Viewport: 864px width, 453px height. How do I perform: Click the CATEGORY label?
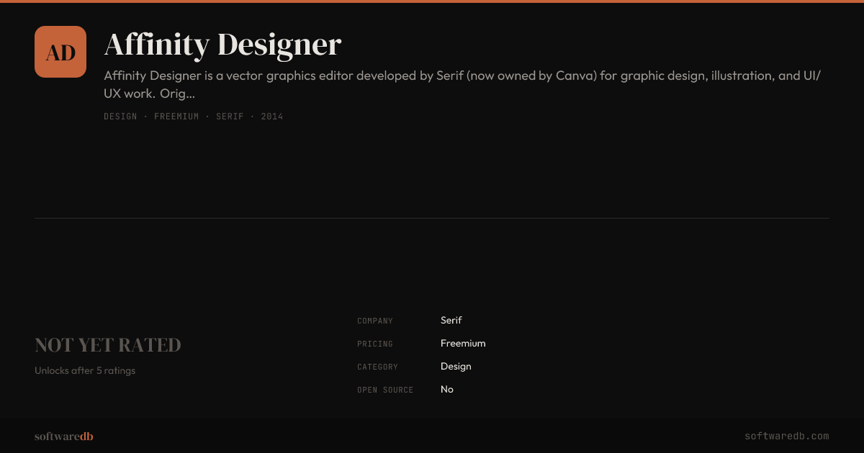pos(377,367)
